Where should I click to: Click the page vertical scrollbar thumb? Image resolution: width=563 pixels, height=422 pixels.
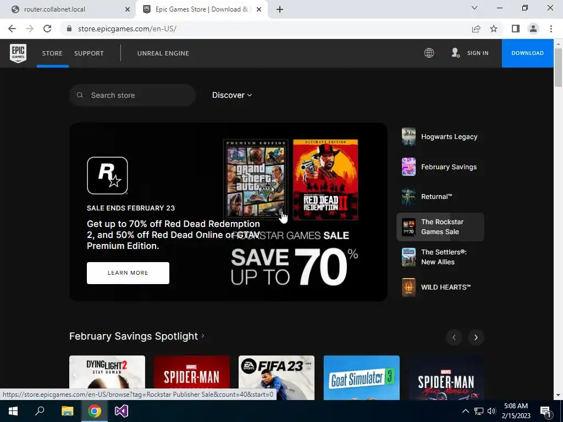[x=558, y=67]
